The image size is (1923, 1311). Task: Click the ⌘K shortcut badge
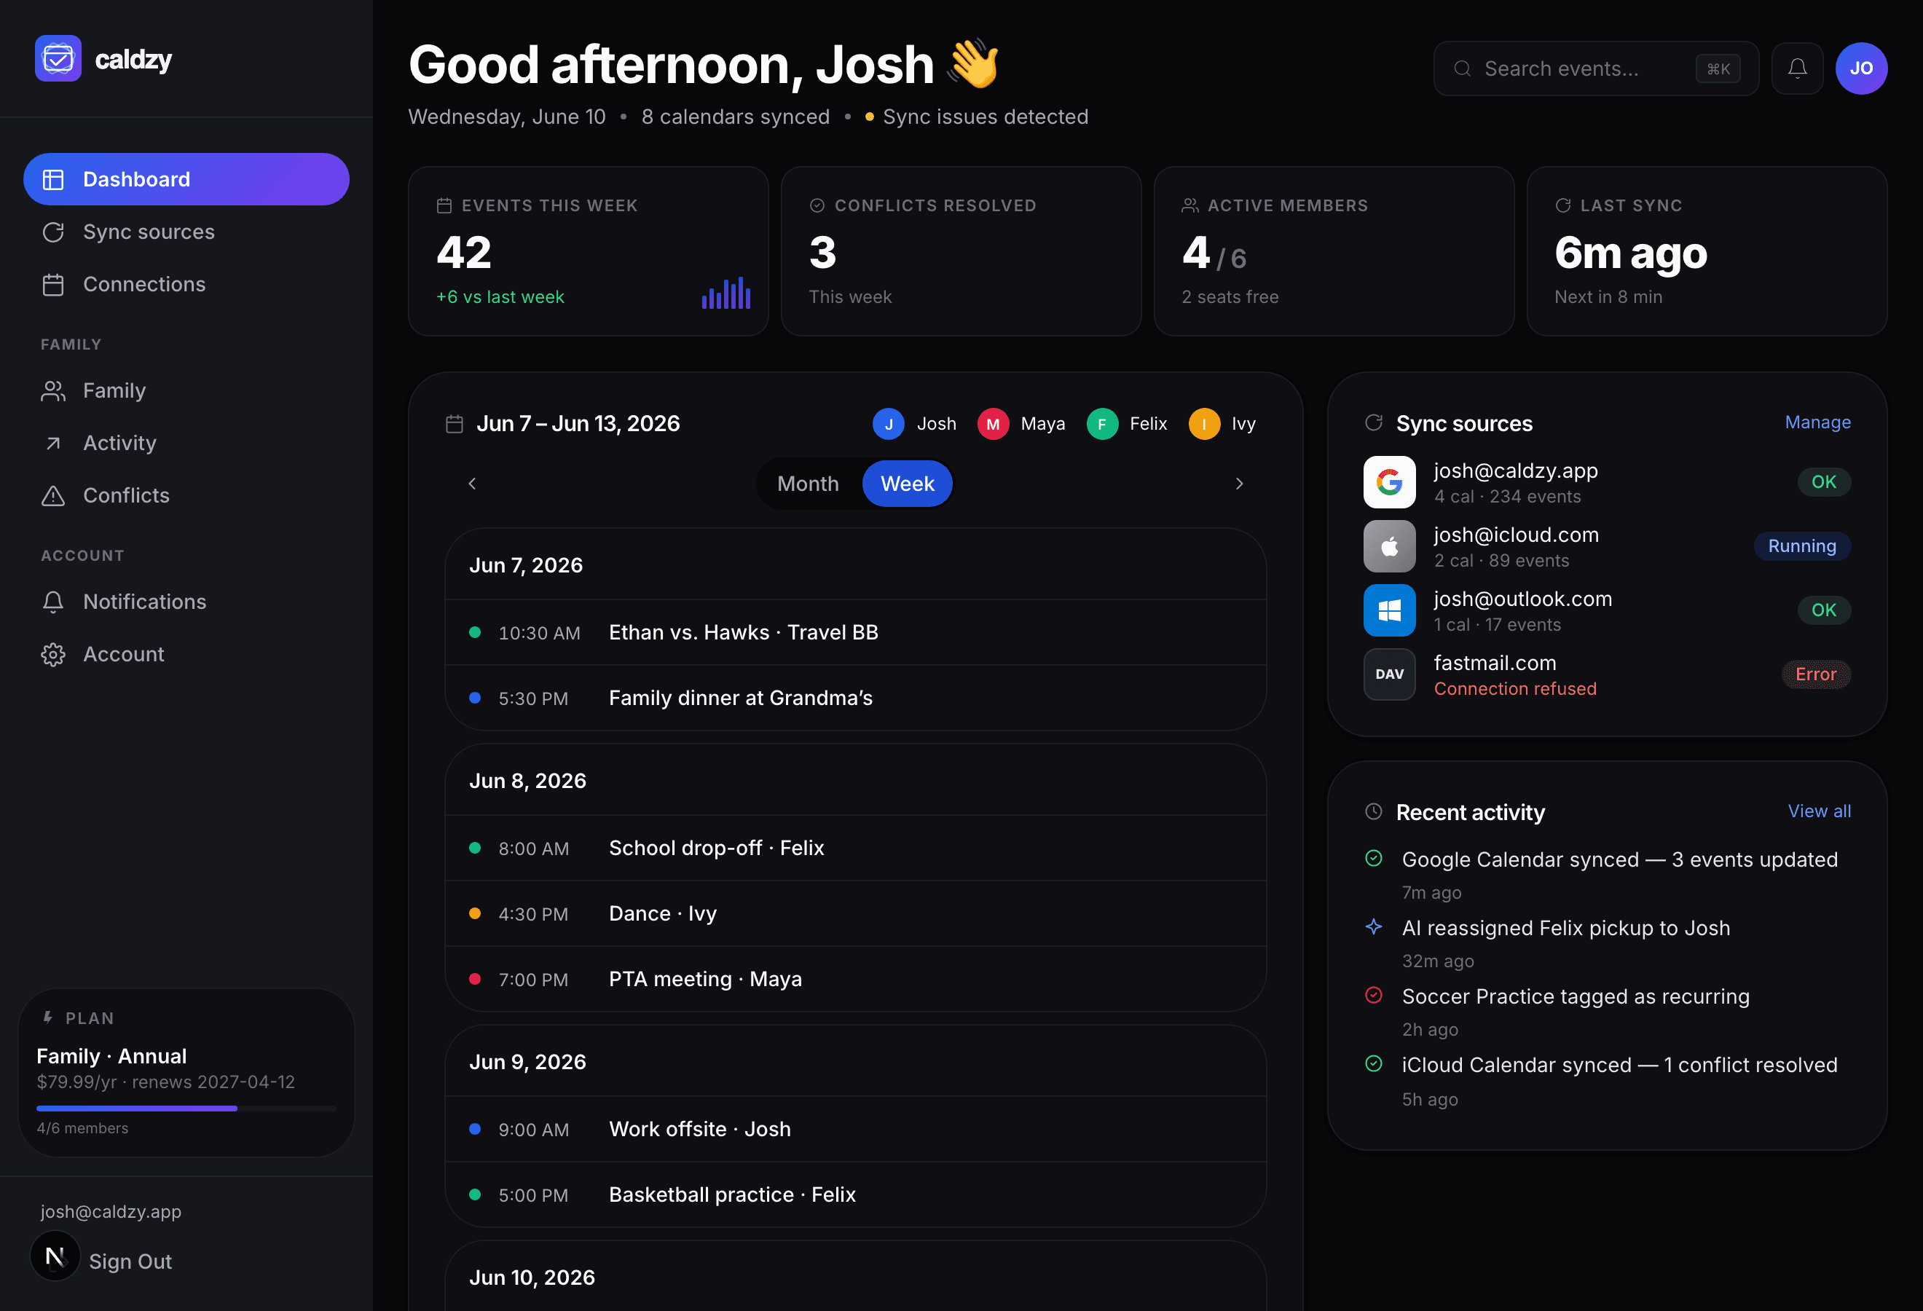point(1718,68)
